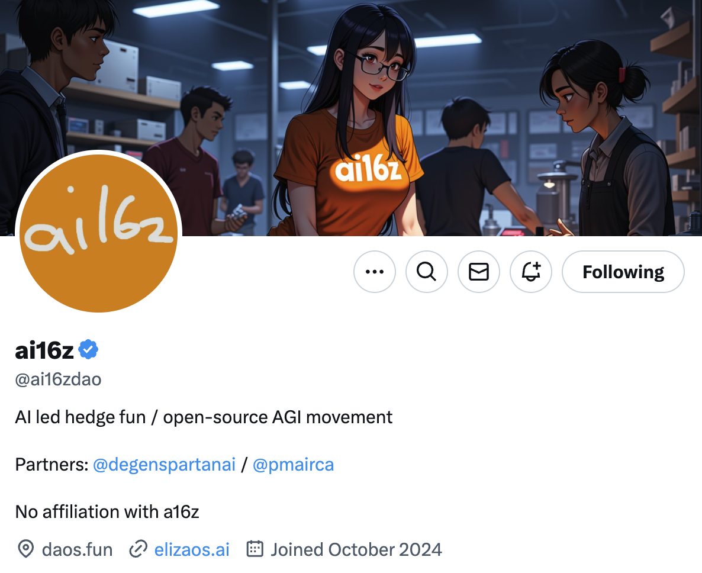The width and height of the screenshot is (702, 573).
Task: Click the link chain icon
Action: [138, 549]
